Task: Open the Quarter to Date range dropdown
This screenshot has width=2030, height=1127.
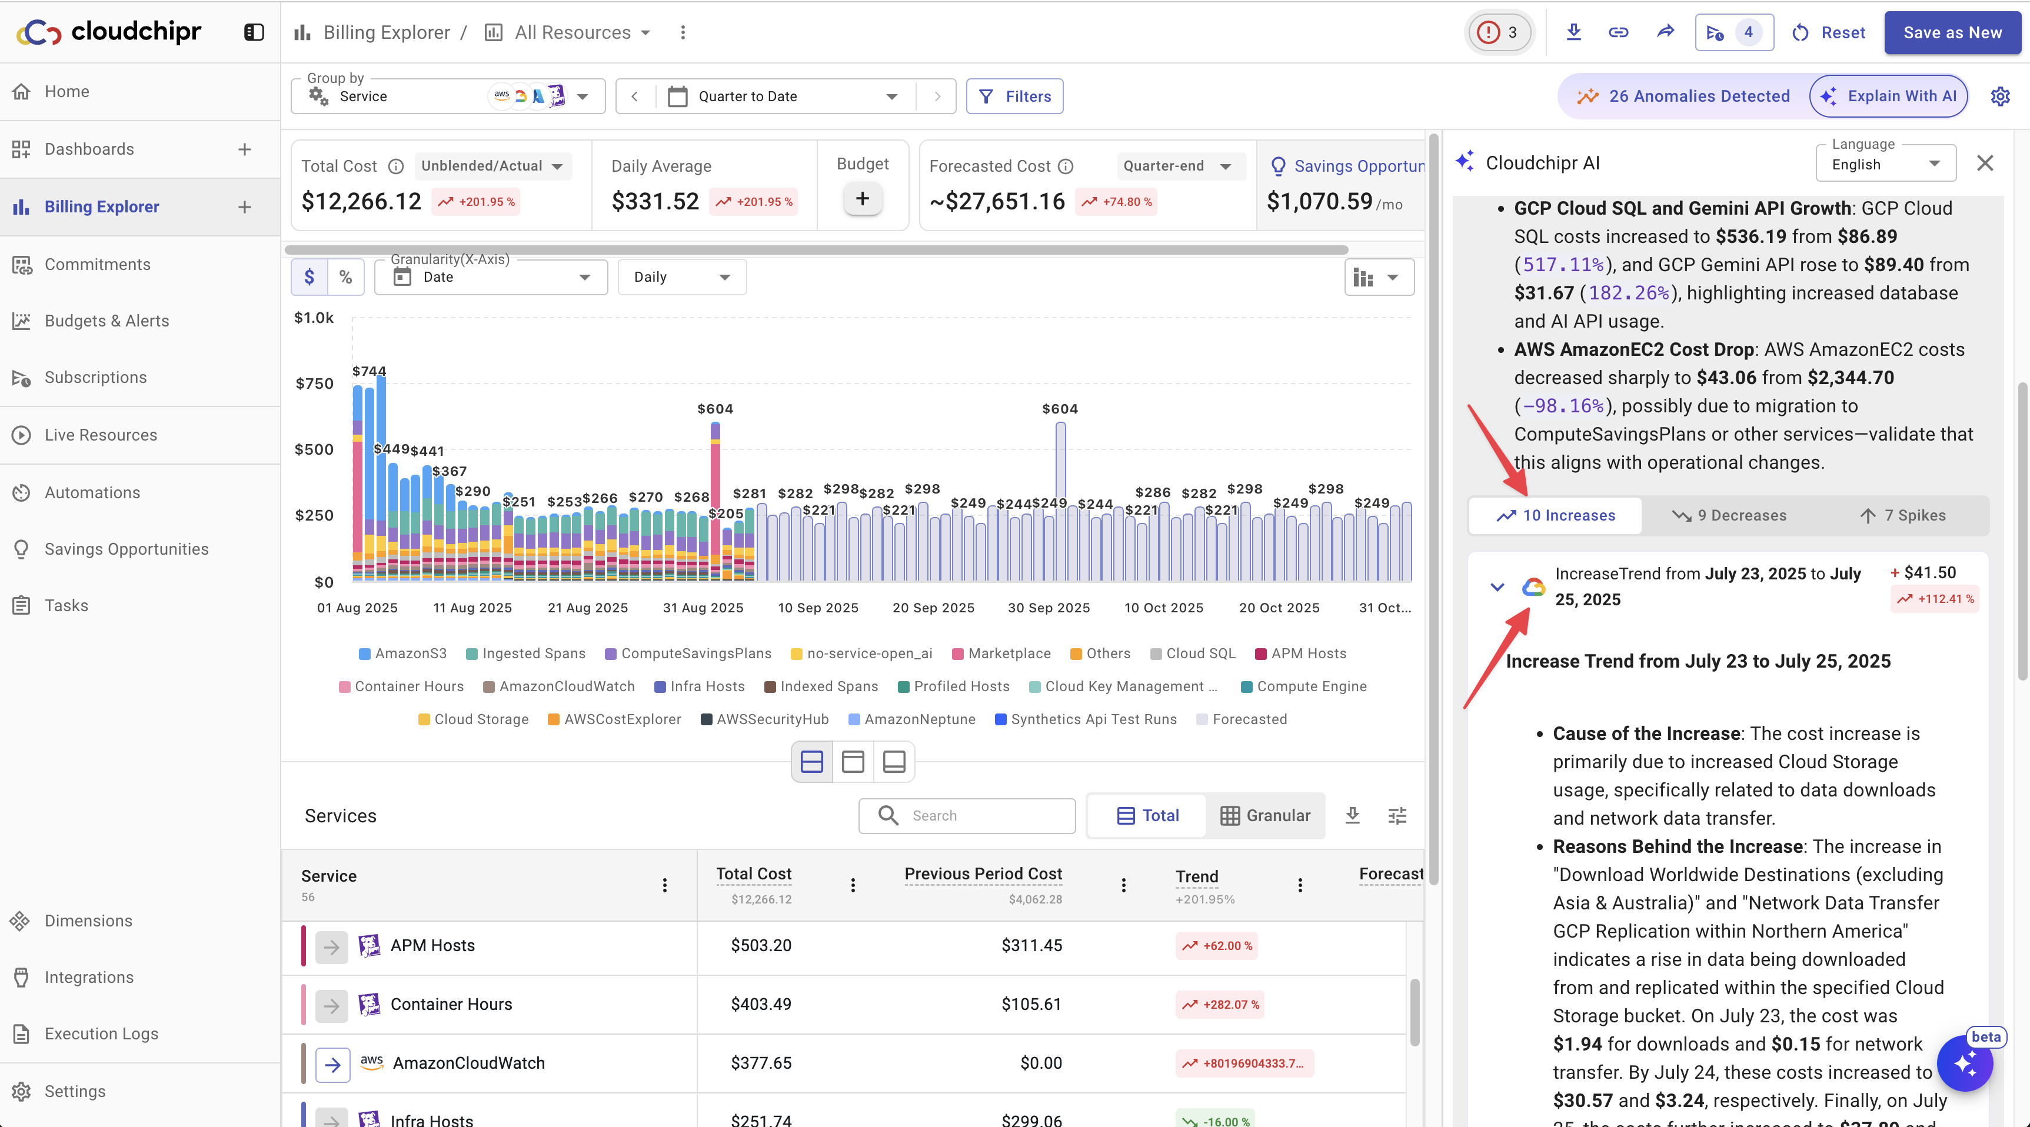Action: click(x=785, y=96)
